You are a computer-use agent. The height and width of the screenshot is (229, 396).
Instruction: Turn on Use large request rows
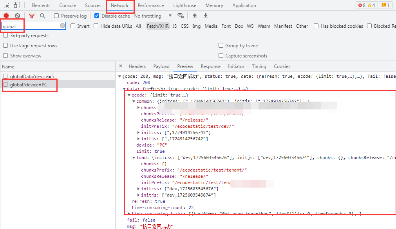(5, 46)
